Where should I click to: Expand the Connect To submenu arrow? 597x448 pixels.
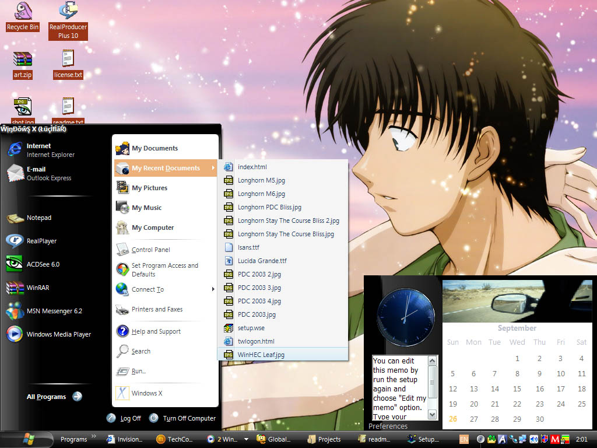[213, 289]
